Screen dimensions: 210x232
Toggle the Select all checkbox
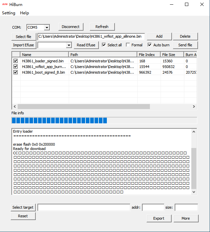[x=104, y=45]
